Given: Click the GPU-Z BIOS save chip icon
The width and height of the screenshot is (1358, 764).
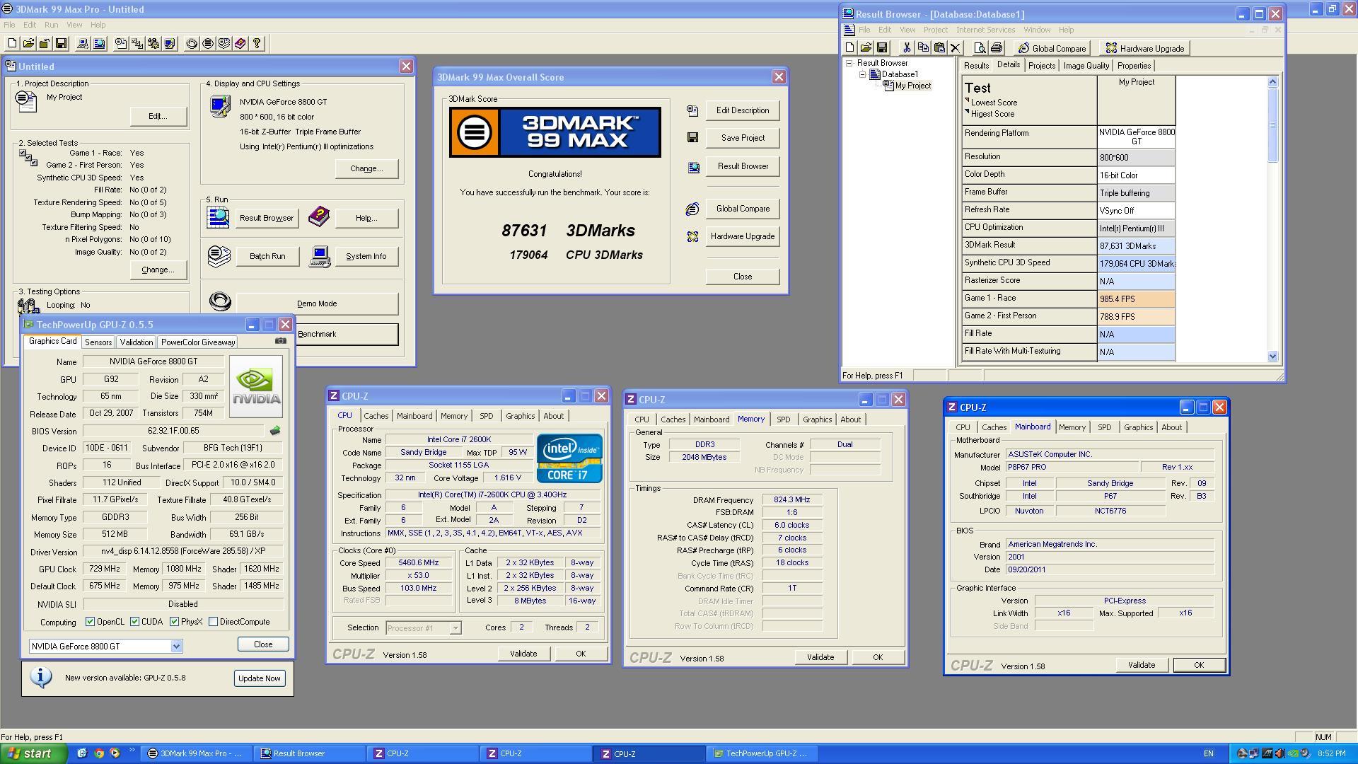Looking at the screenshot, I should [x=275, y=430].
